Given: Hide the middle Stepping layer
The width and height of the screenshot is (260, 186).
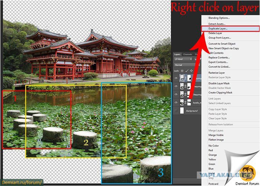Looking at the screenshot, I should 176,86.
